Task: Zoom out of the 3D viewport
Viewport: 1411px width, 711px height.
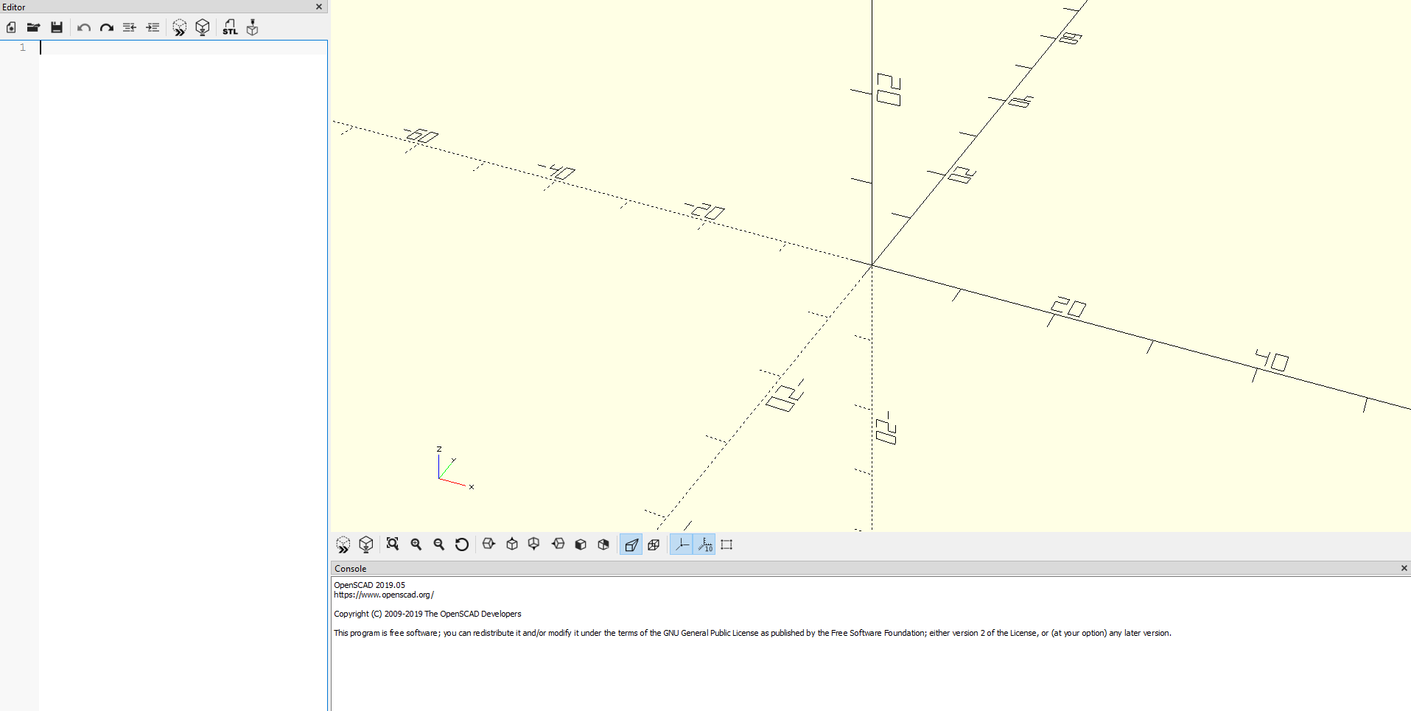Action: point(439,544)
